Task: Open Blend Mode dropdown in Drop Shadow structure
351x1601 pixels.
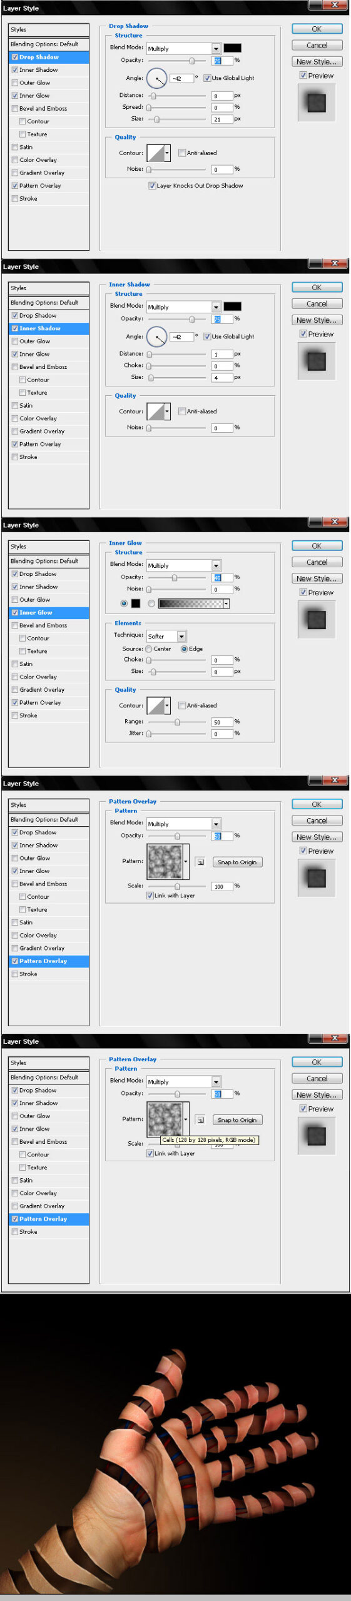Action: 183,48
